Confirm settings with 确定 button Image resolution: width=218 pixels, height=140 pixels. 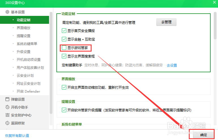(204, 135)
